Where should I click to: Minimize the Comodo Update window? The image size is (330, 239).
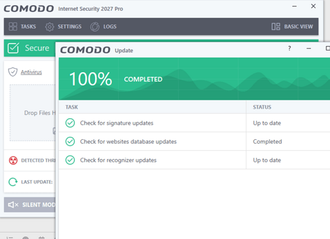pyautogui.click(x=309, y=49)
